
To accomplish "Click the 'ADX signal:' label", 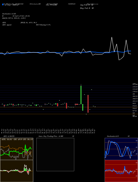I will tap(7, 25).
